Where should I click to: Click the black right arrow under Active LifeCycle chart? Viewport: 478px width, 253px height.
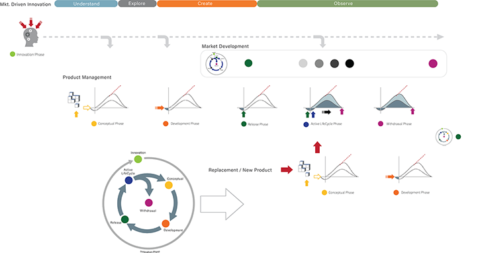click(x=326, y=112)
